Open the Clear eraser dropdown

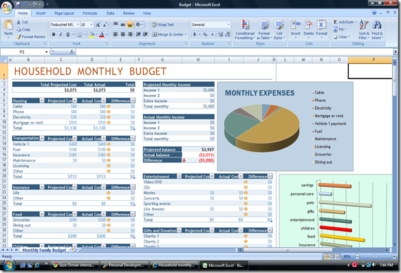pos(341,37)
